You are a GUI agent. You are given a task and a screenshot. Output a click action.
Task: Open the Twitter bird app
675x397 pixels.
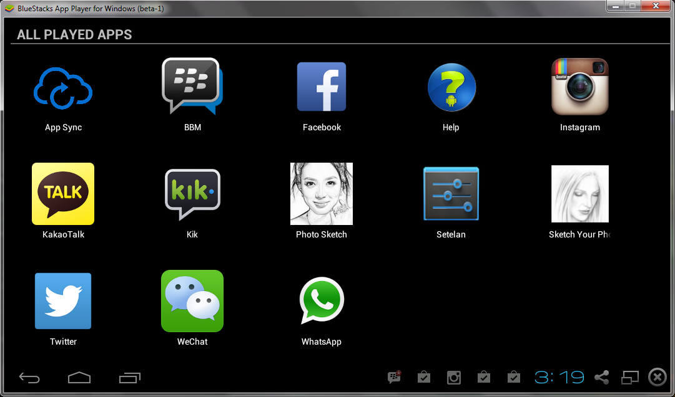coord(63,301)
